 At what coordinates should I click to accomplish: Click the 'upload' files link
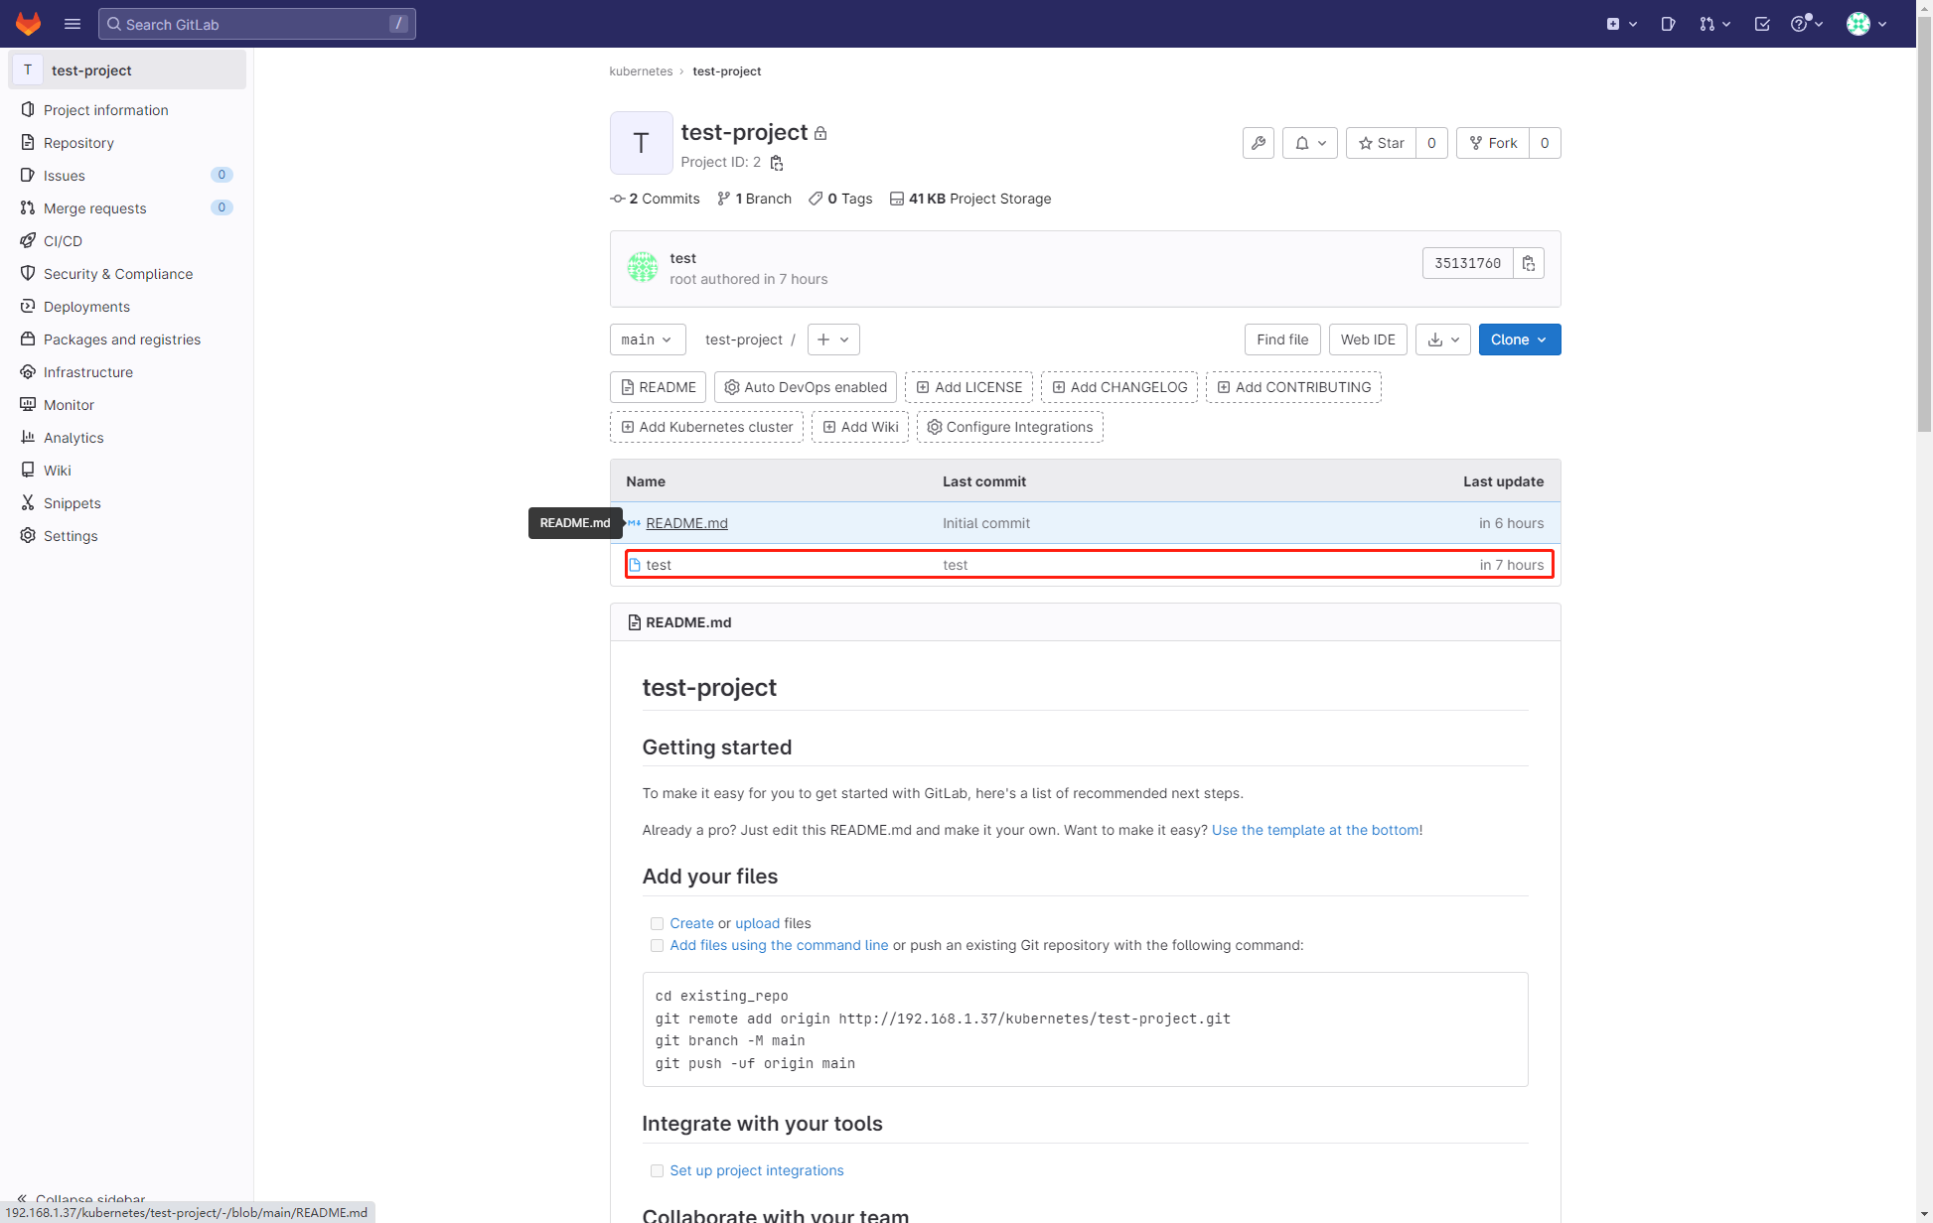pyautogui.click(x=757, y=923)
